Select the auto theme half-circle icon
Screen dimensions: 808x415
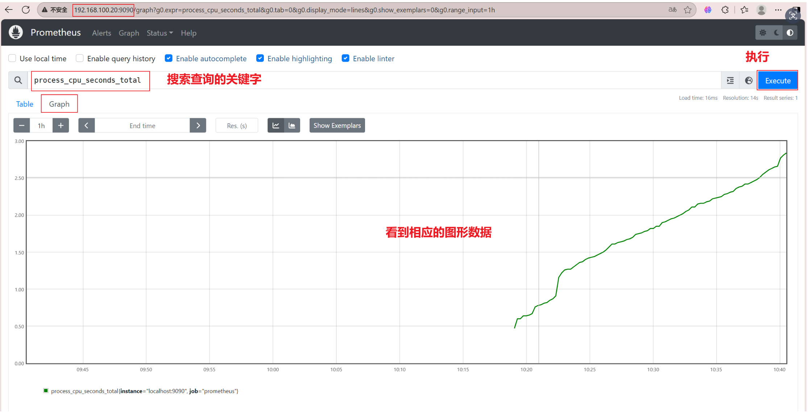click(790, 33)
